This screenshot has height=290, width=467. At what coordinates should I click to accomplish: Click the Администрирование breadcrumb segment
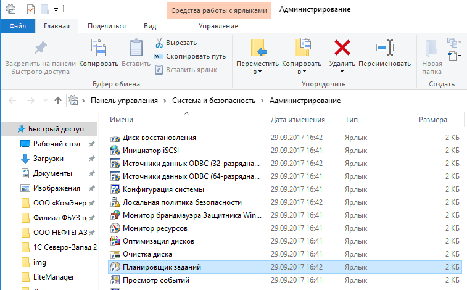pos(305,101)
